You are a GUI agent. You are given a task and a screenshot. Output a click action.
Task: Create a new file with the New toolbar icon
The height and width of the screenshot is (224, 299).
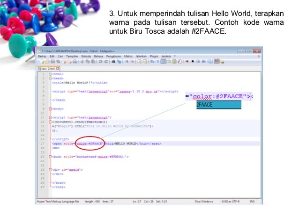(42, 61)
